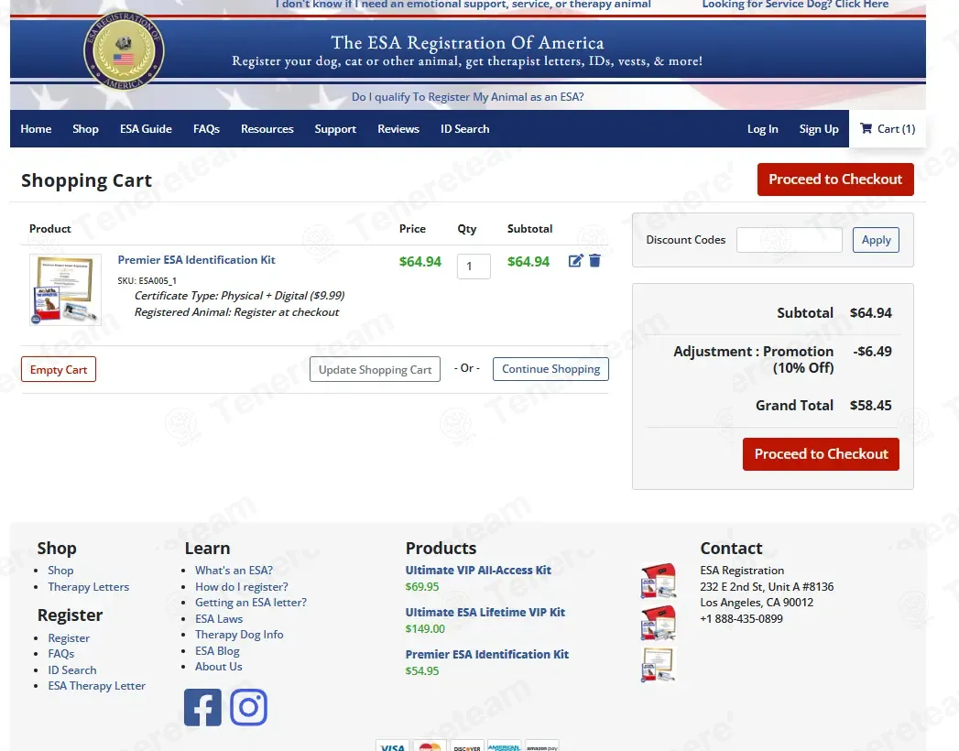The width and height of the screenshot is (959, 751).
Task: Open What's an ESA? link
Action: click(x=234, y=570)
